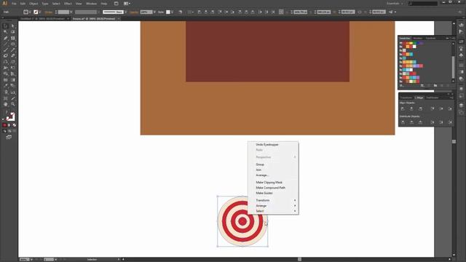
Task: Select the Line Segment tool
Action: click(x=5, y=44)
